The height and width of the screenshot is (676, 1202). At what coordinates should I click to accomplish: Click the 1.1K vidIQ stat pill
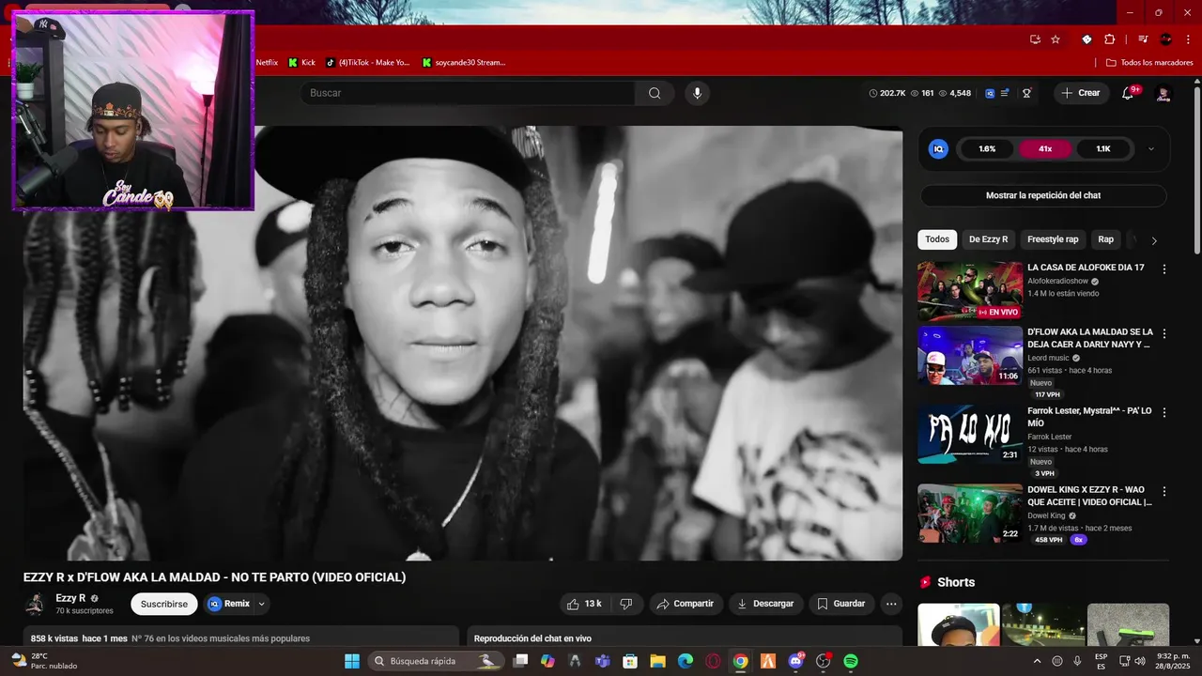[1103, 148]
